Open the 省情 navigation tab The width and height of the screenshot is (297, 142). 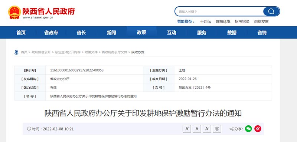(262, 33)
